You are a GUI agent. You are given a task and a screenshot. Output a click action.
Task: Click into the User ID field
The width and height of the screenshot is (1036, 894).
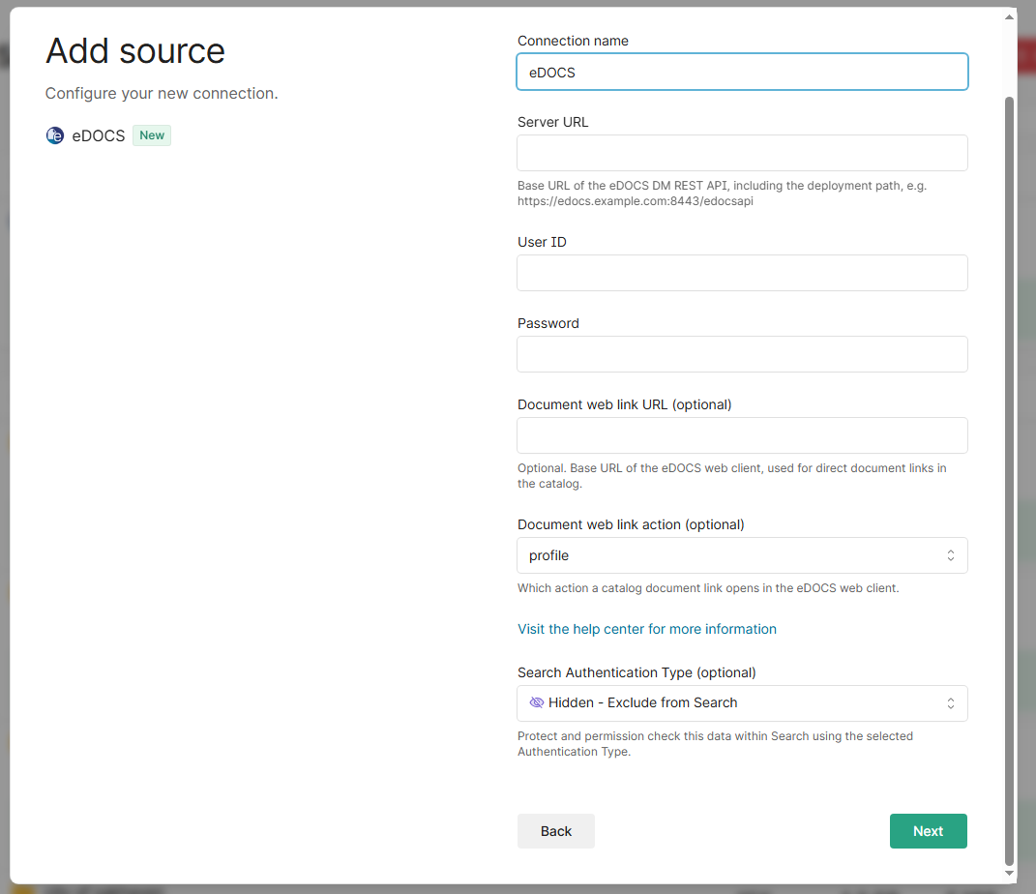pos(742,273)
